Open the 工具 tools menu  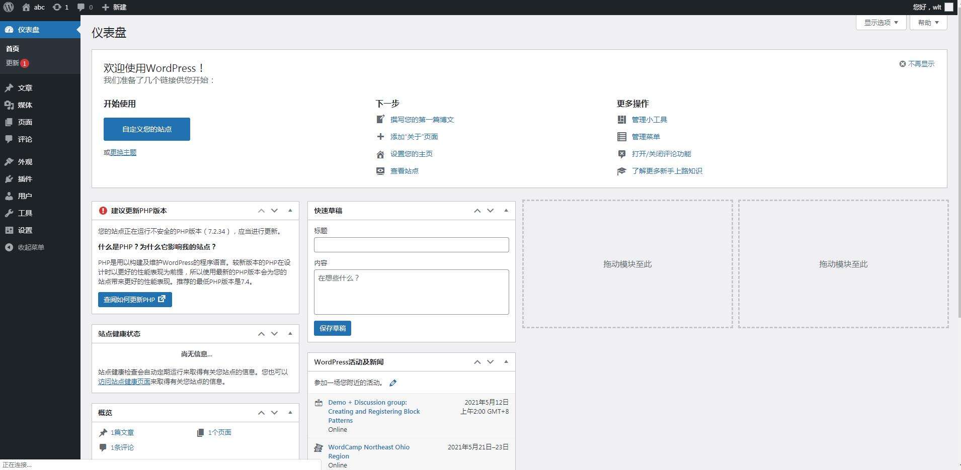pos(40,213)
